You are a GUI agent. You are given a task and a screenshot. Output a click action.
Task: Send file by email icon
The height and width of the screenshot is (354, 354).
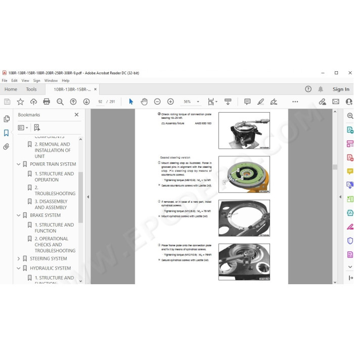pyautogui.click(x=336, y=102)
